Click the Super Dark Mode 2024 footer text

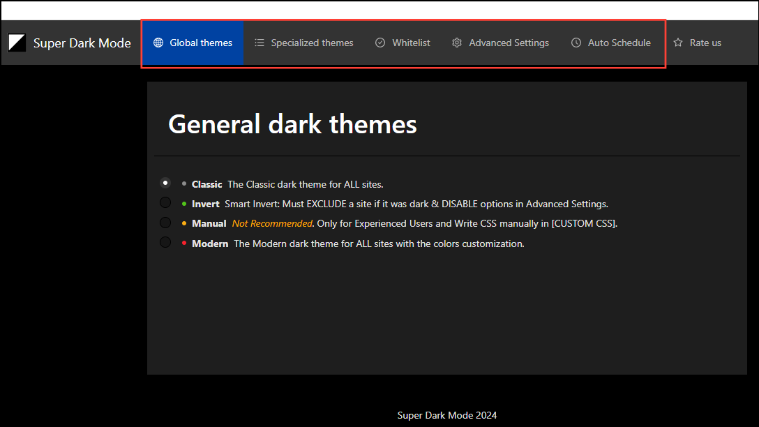[x=446, y=414]
